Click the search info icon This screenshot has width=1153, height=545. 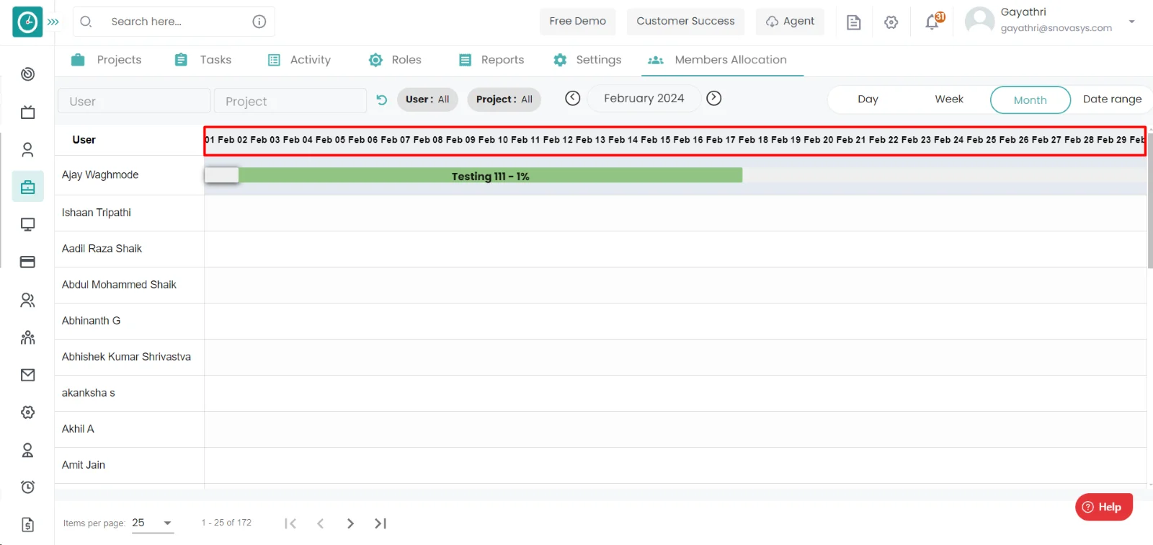259,22
